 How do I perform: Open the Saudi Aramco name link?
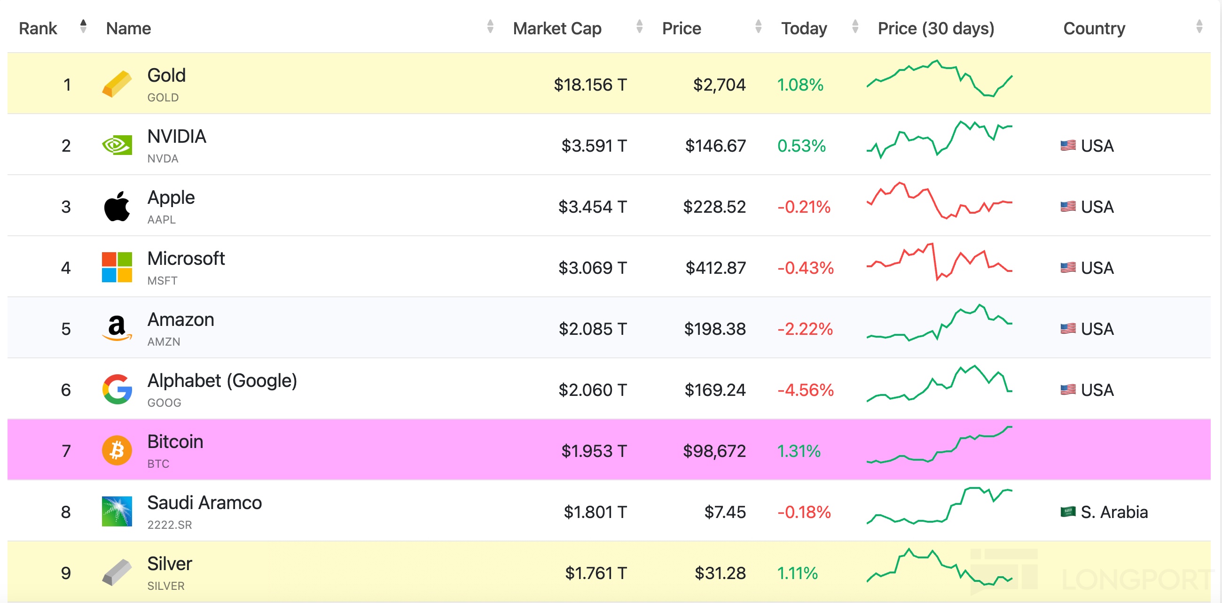[x=204, y=502]
